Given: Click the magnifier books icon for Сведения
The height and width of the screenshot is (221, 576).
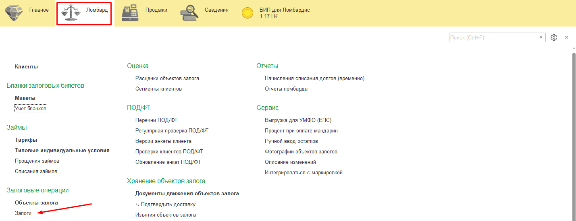Looking at the screenshot, I should coord(189,13).
